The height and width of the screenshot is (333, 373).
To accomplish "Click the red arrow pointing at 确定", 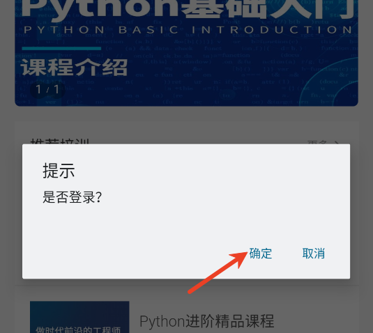I will click(218, 272).
